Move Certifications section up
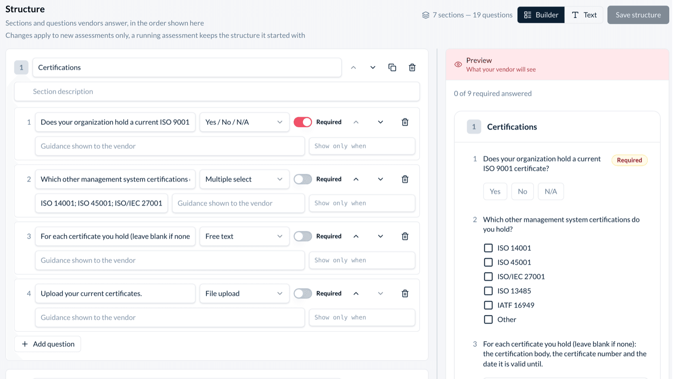The image size is (673, 379). click(353, 68)
